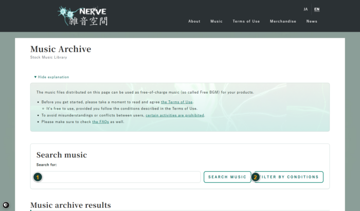Open the cookie consent shield icon
Image resolution: width=360 pixels, height=211 pixels.
coord(6,205)
